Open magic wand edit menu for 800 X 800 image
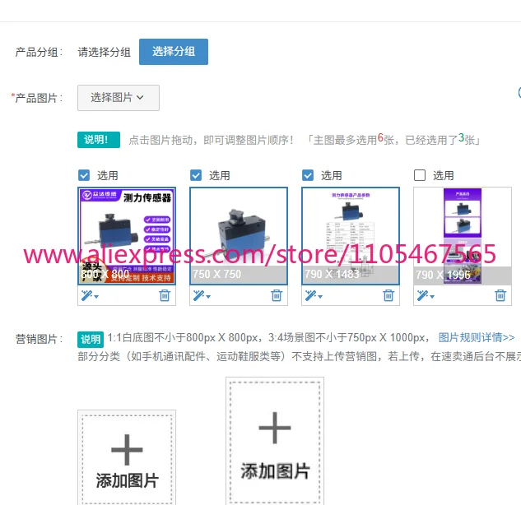Viewport: 521px width, 505px height. 90,295
